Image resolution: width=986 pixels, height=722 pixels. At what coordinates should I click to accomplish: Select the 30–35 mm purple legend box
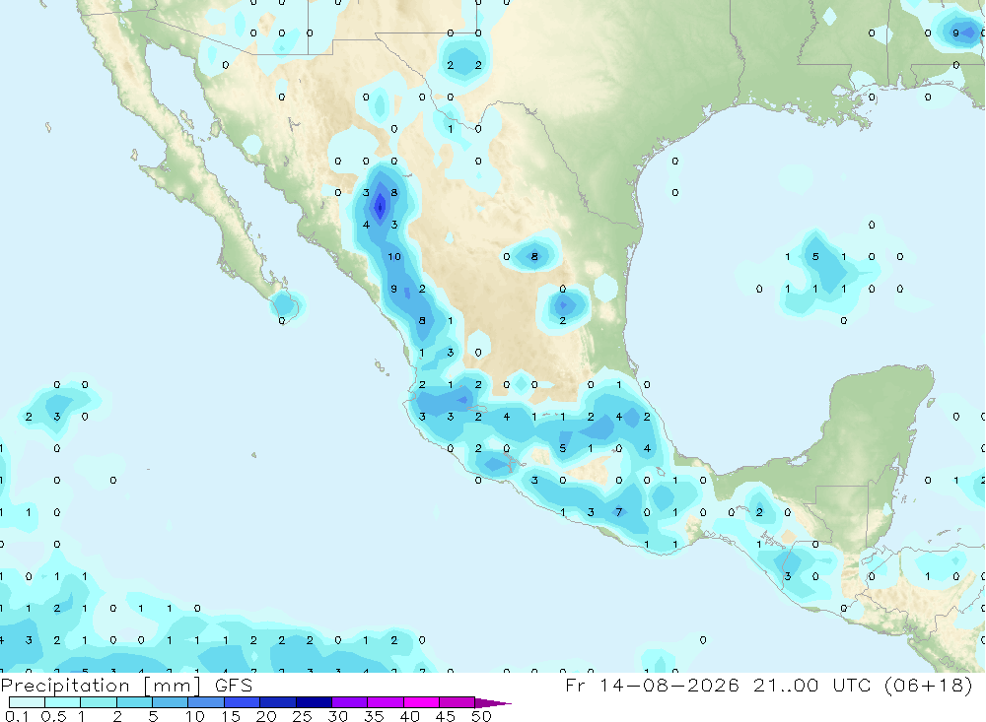pyautogui.click(x=350, y=702)
